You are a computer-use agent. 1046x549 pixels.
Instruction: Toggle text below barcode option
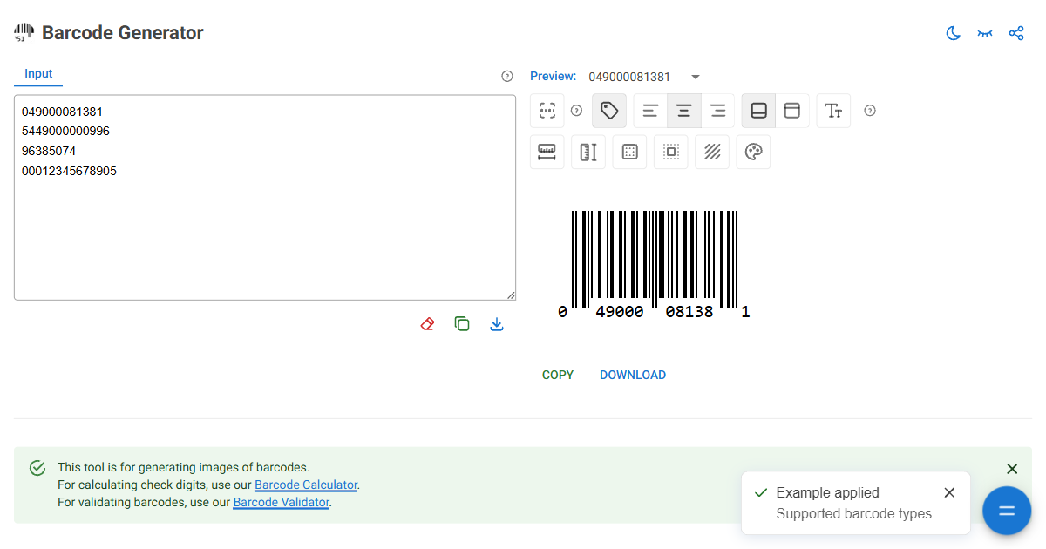click(x=758, y=111)
